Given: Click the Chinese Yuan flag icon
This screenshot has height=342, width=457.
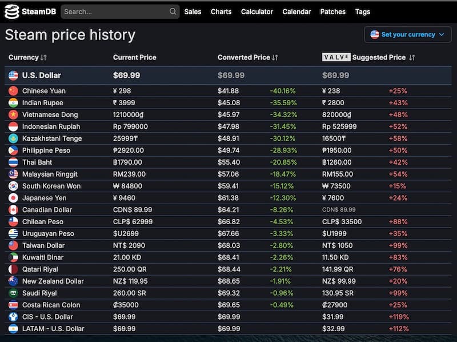Looking at the screenshot, I should pos(13,91).
